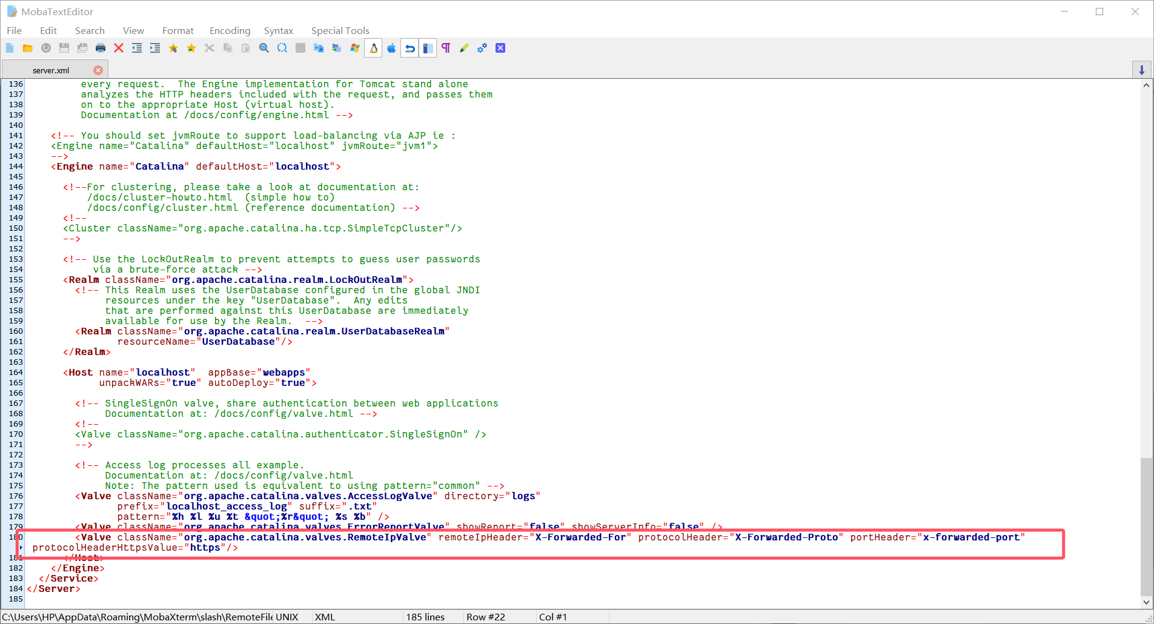Paste from clipboard toolbar icon
Screen dimensions: 1154x624
click(x=246, y=48)
